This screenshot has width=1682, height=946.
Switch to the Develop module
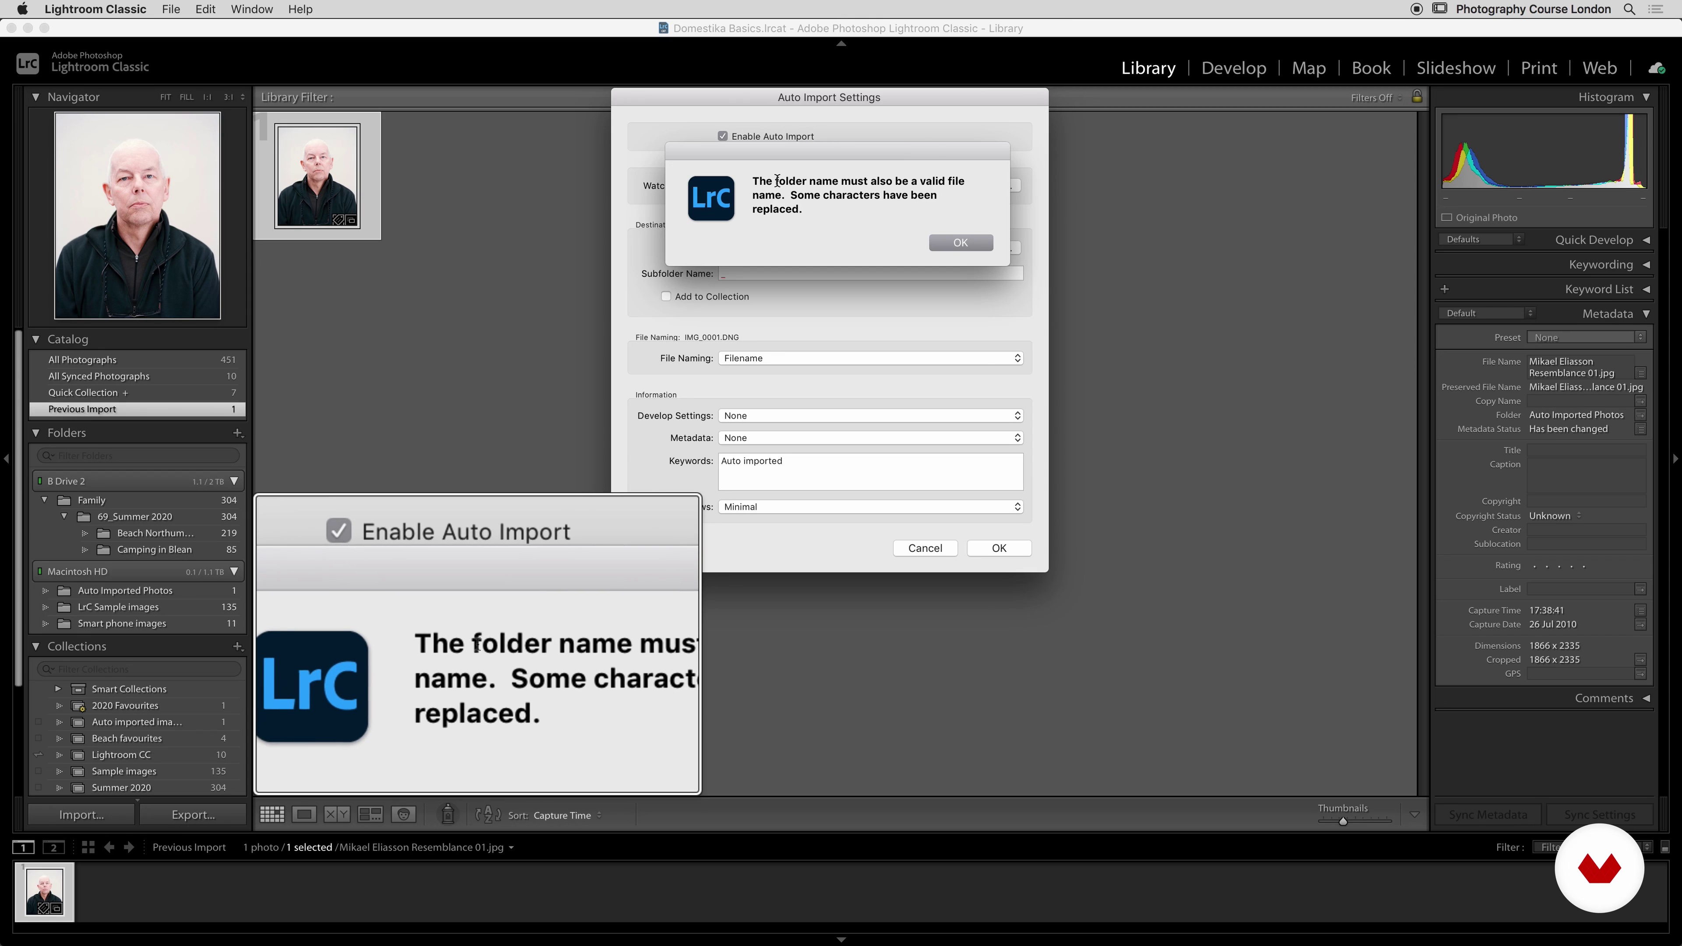tap(1233, 68)
